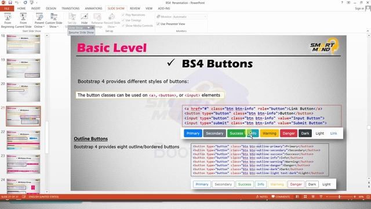Screen dimensions: 371x209
Task: Open Customize Quick Access Toolbar arrow
Action: [x=37, y=3]
